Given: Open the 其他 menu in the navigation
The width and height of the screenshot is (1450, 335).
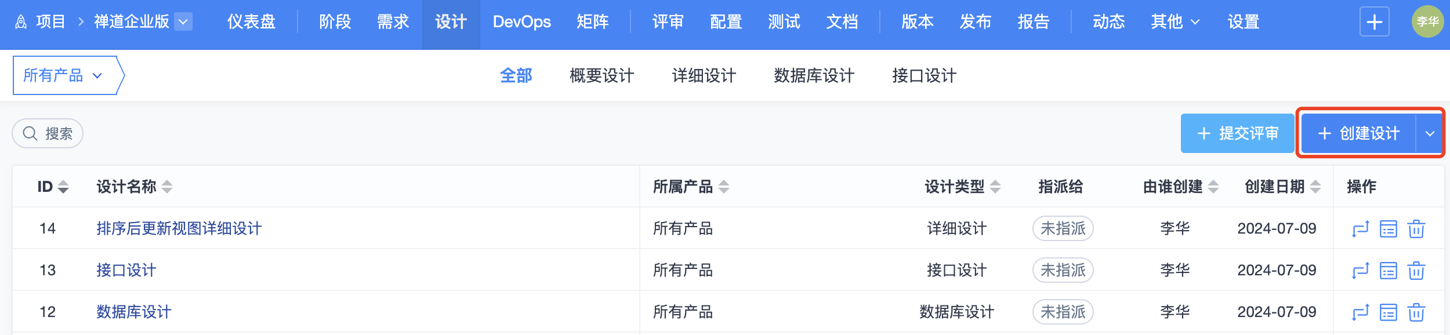Looking at the screenshot, I should click(1174, 22).
